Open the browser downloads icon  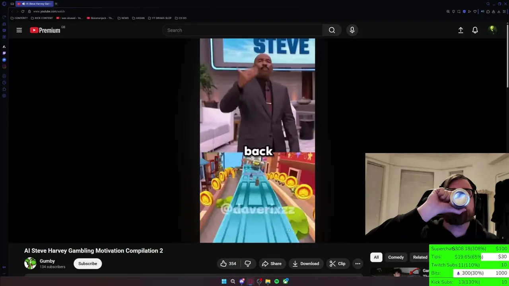tap(499, 12)
